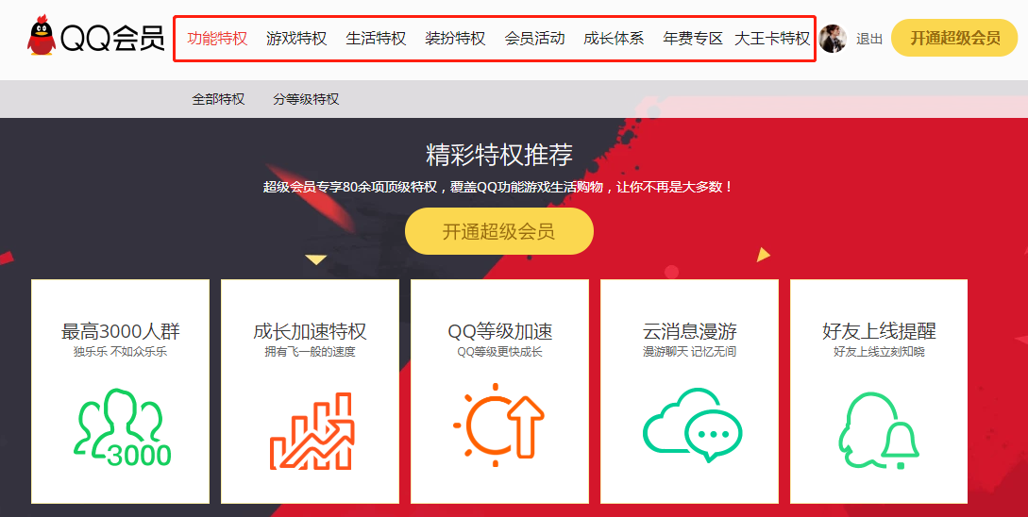Select the orange growth chart icon
Image resolution: width=1028 pixels, height=517 pixels.
pos(312,430)
